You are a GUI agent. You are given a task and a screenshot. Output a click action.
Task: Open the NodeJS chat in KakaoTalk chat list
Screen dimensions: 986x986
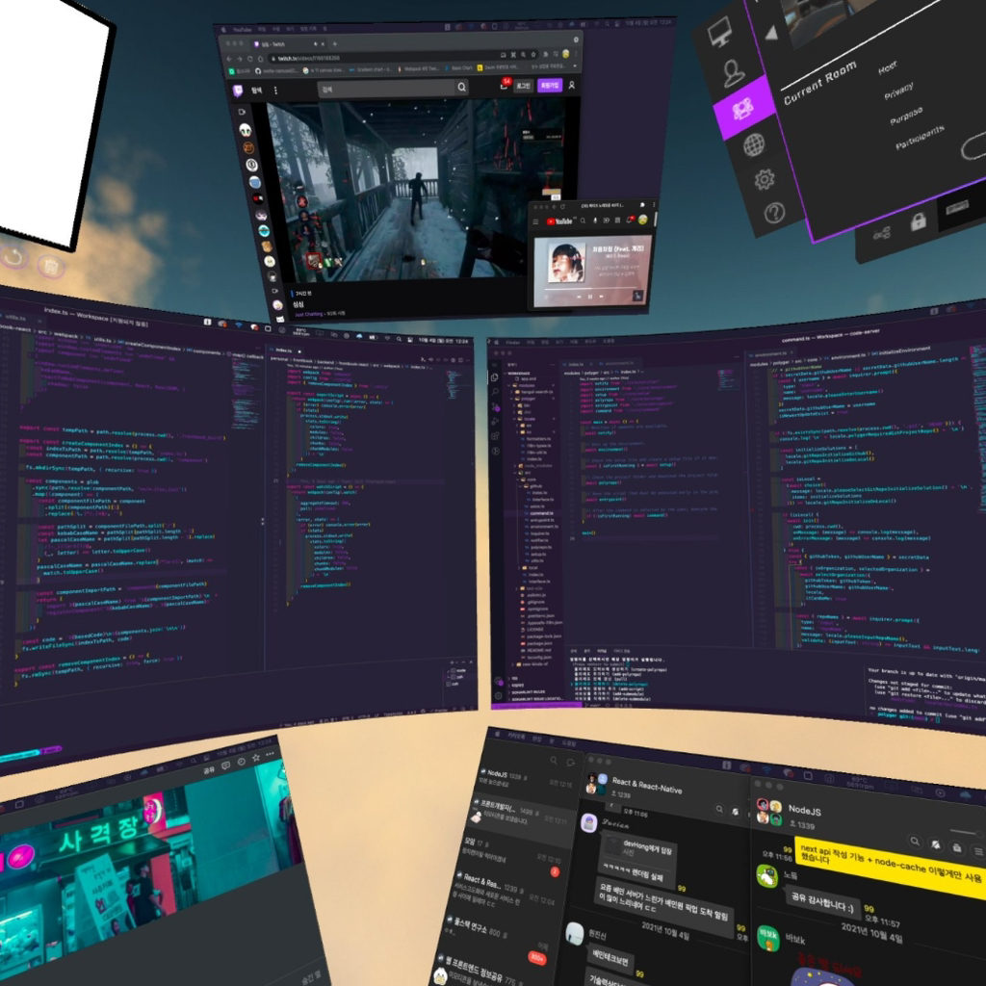point(527,778)
